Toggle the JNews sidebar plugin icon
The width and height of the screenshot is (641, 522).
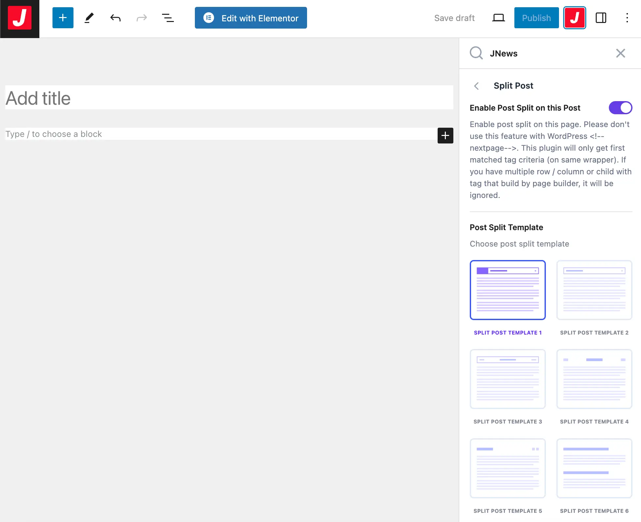pyautogui.click(x=574, y=18)
